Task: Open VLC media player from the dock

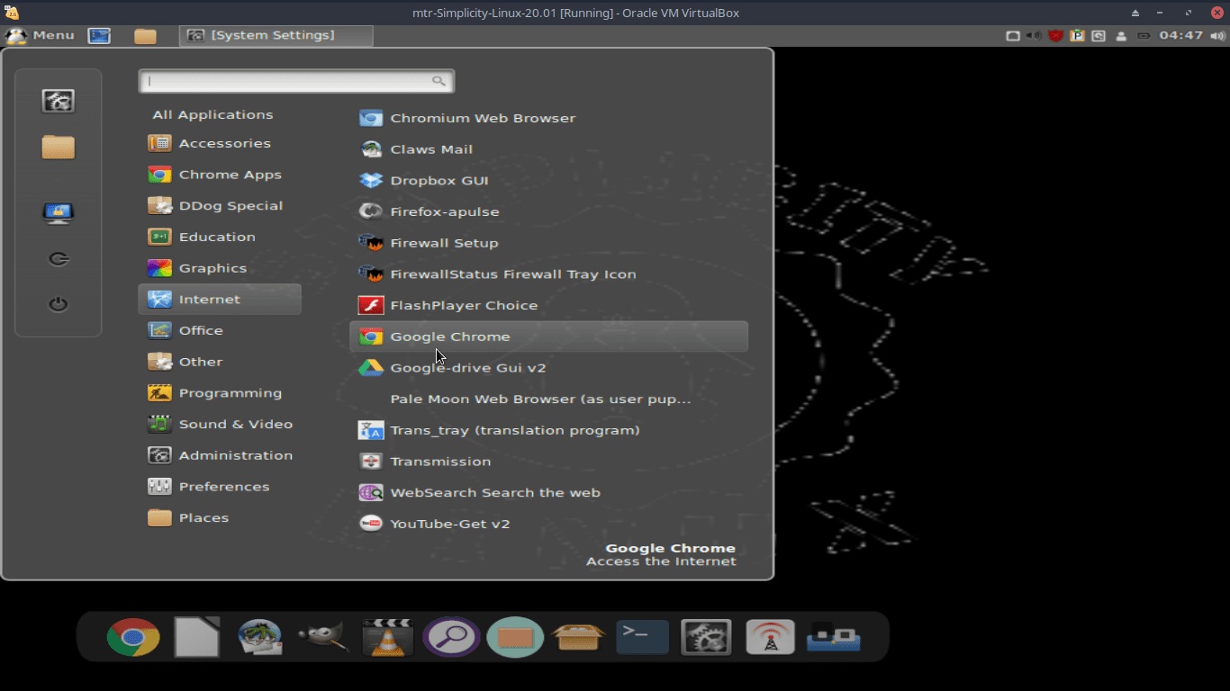Action: point(386,636)
